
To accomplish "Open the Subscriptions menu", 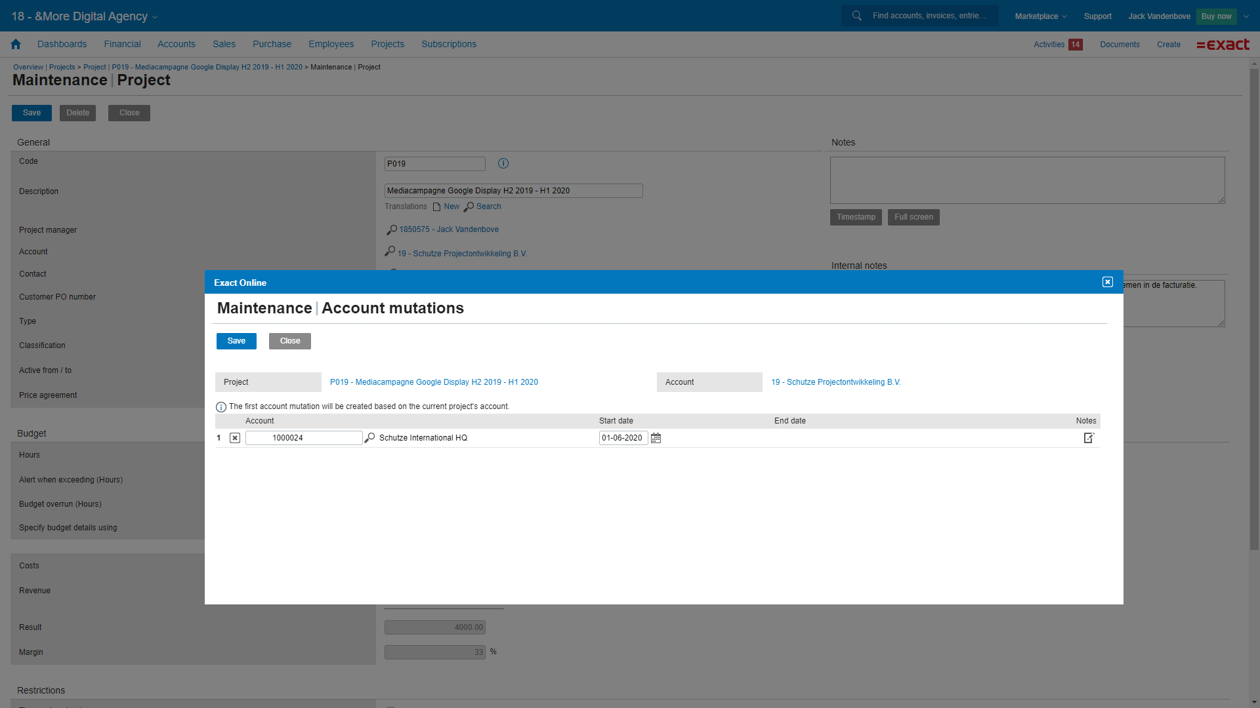I will click(x=449, y=44).
